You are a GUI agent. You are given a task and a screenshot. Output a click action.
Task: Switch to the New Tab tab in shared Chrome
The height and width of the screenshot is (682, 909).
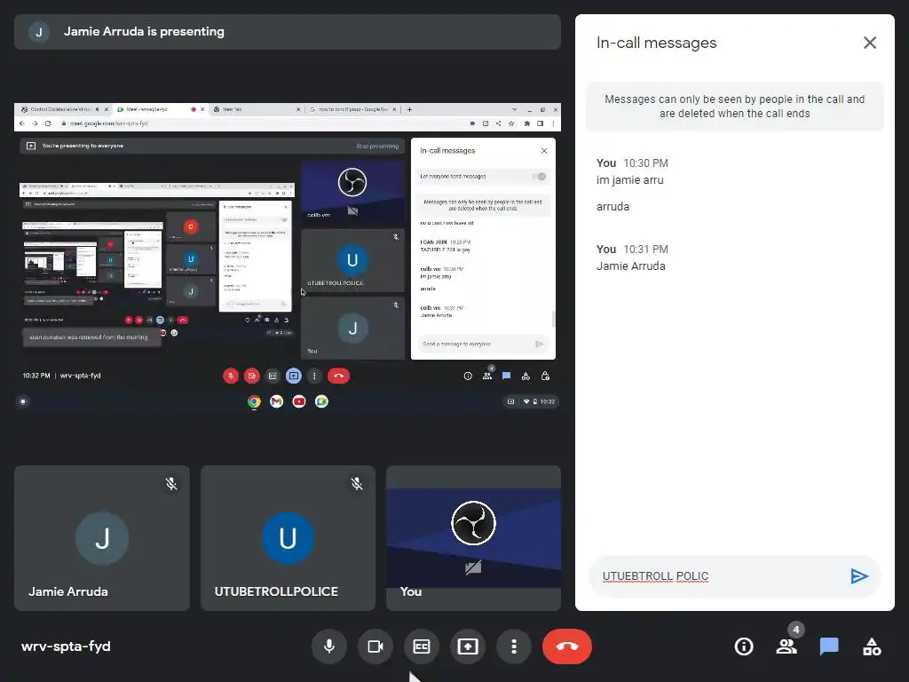point(255,109)
